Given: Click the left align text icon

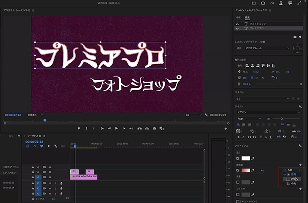Looking at the screenshot, I should click(238, 125).
